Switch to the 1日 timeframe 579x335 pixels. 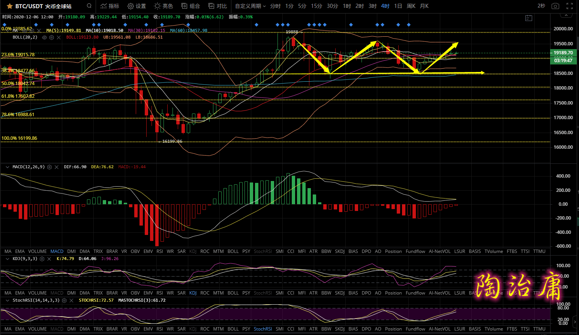398,6
